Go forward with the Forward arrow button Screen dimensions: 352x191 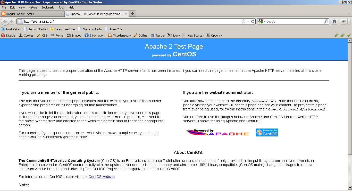pyautogui.click(x=11, y=21)
